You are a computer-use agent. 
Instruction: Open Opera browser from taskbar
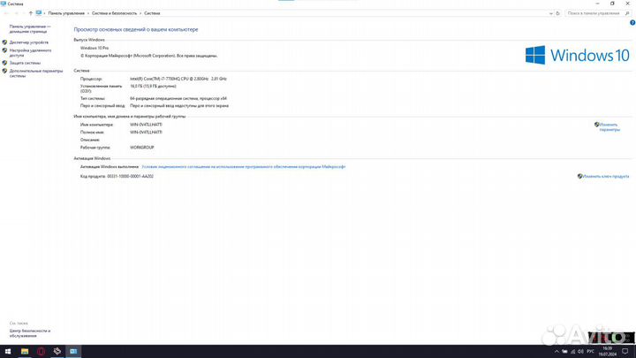click(x=41, y=352)
